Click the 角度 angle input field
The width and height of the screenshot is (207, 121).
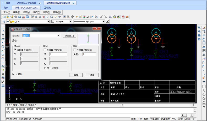pyautogui.click(x=89, y=54)
